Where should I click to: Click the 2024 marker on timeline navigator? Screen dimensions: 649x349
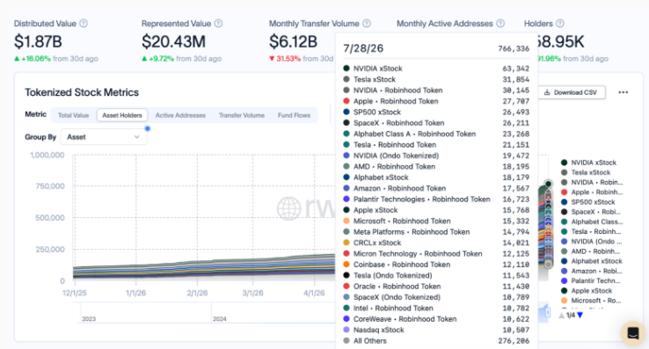(219, 319)
